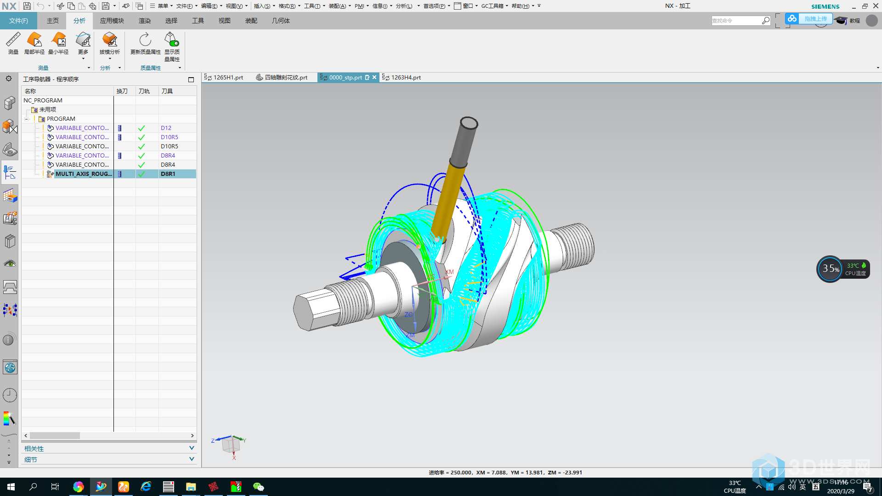Viewport: 882px width, 496px height.
Task: Open the web browser globe sidebar icon
Action: 10,367
